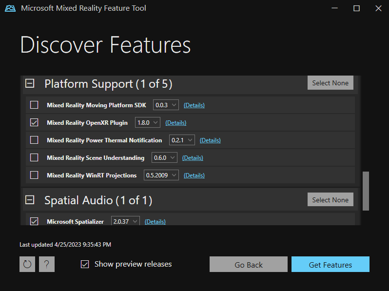The height and width of the screenshot is (291, 389).
Task: Open WinRT Projections version dropdown 0.5.2009
Action: pyautogui.click(x=161, y=175)
